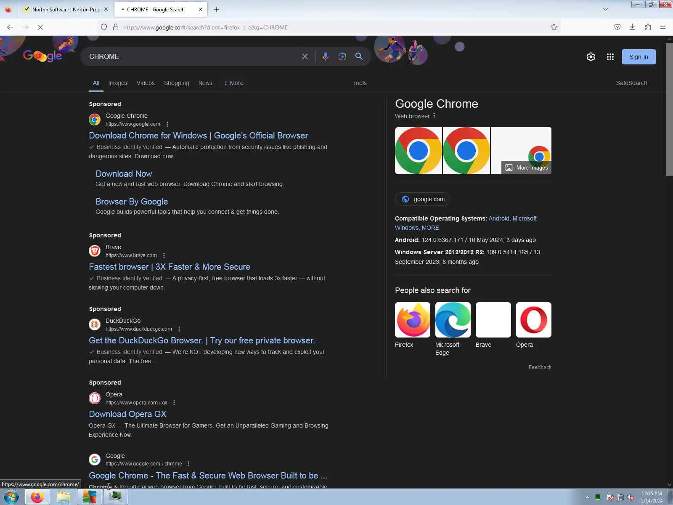Clear the CHROME search query
Image resolution: width=673 pixels, height=505 pixels.
click(x=305, y=56)
